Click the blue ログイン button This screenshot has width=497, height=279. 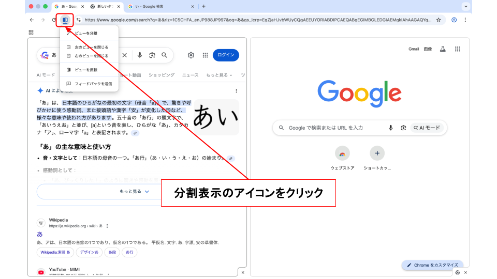[226, 55]
